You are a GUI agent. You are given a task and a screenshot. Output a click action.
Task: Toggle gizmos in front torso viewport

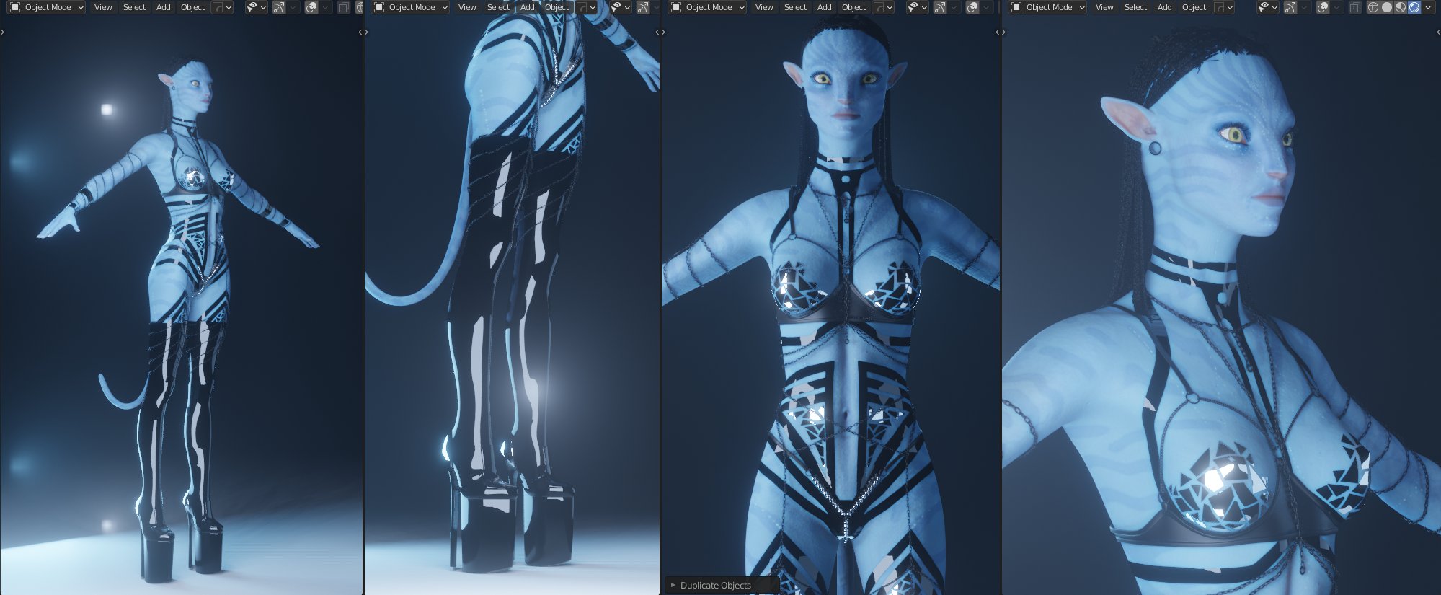pyautogui.click(x=940, y=7)
